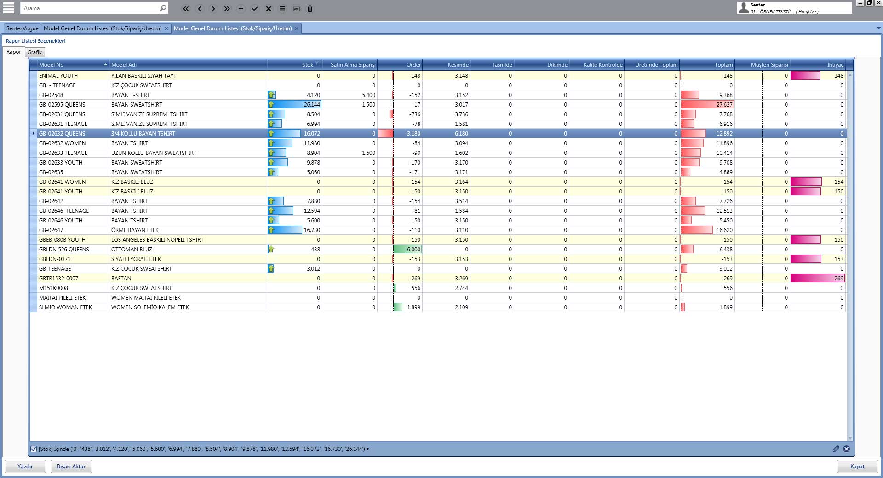Click row indicator arrow of GB-02632 QUEENS
Viewport: 883px width, 478px height.
(x=33, y=133)
